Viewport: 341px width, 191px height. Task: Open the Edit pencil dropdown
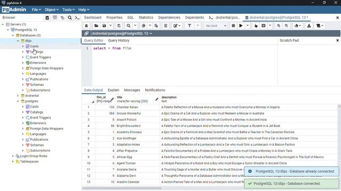click(x=177, y=26)
